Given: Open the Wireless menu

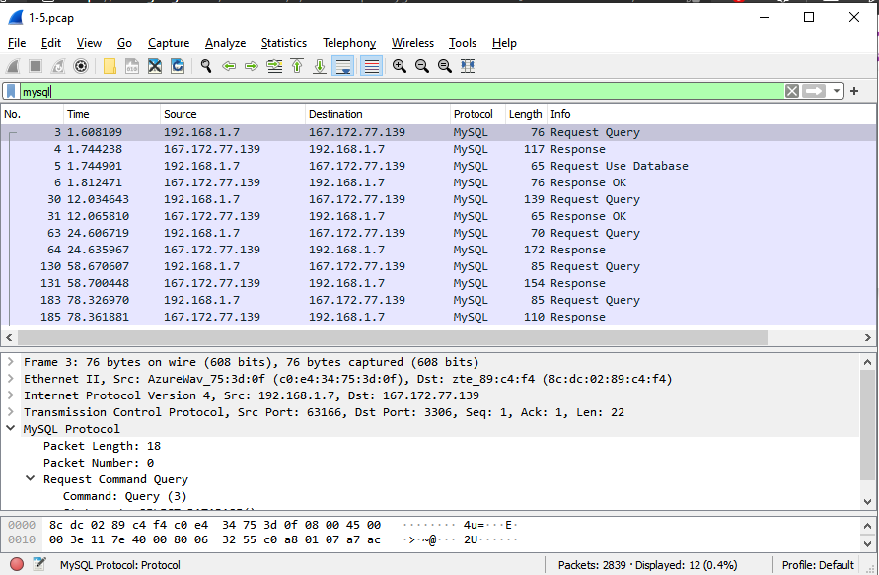Looking at the screenshot, I should click(x=412, y=43).
